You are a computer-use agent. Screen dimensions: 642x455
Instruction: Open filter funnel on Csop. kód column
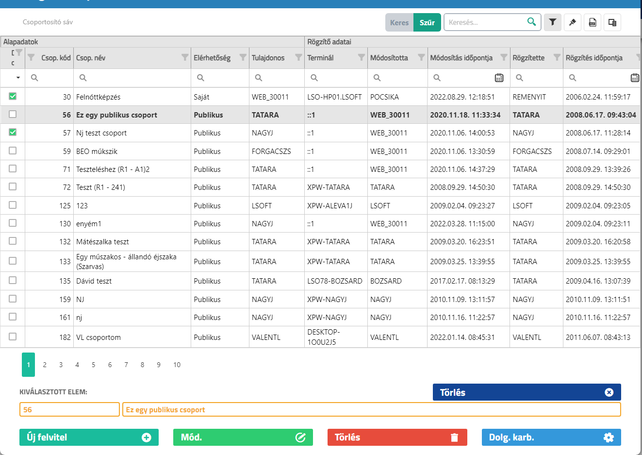[x=31, y=57]
